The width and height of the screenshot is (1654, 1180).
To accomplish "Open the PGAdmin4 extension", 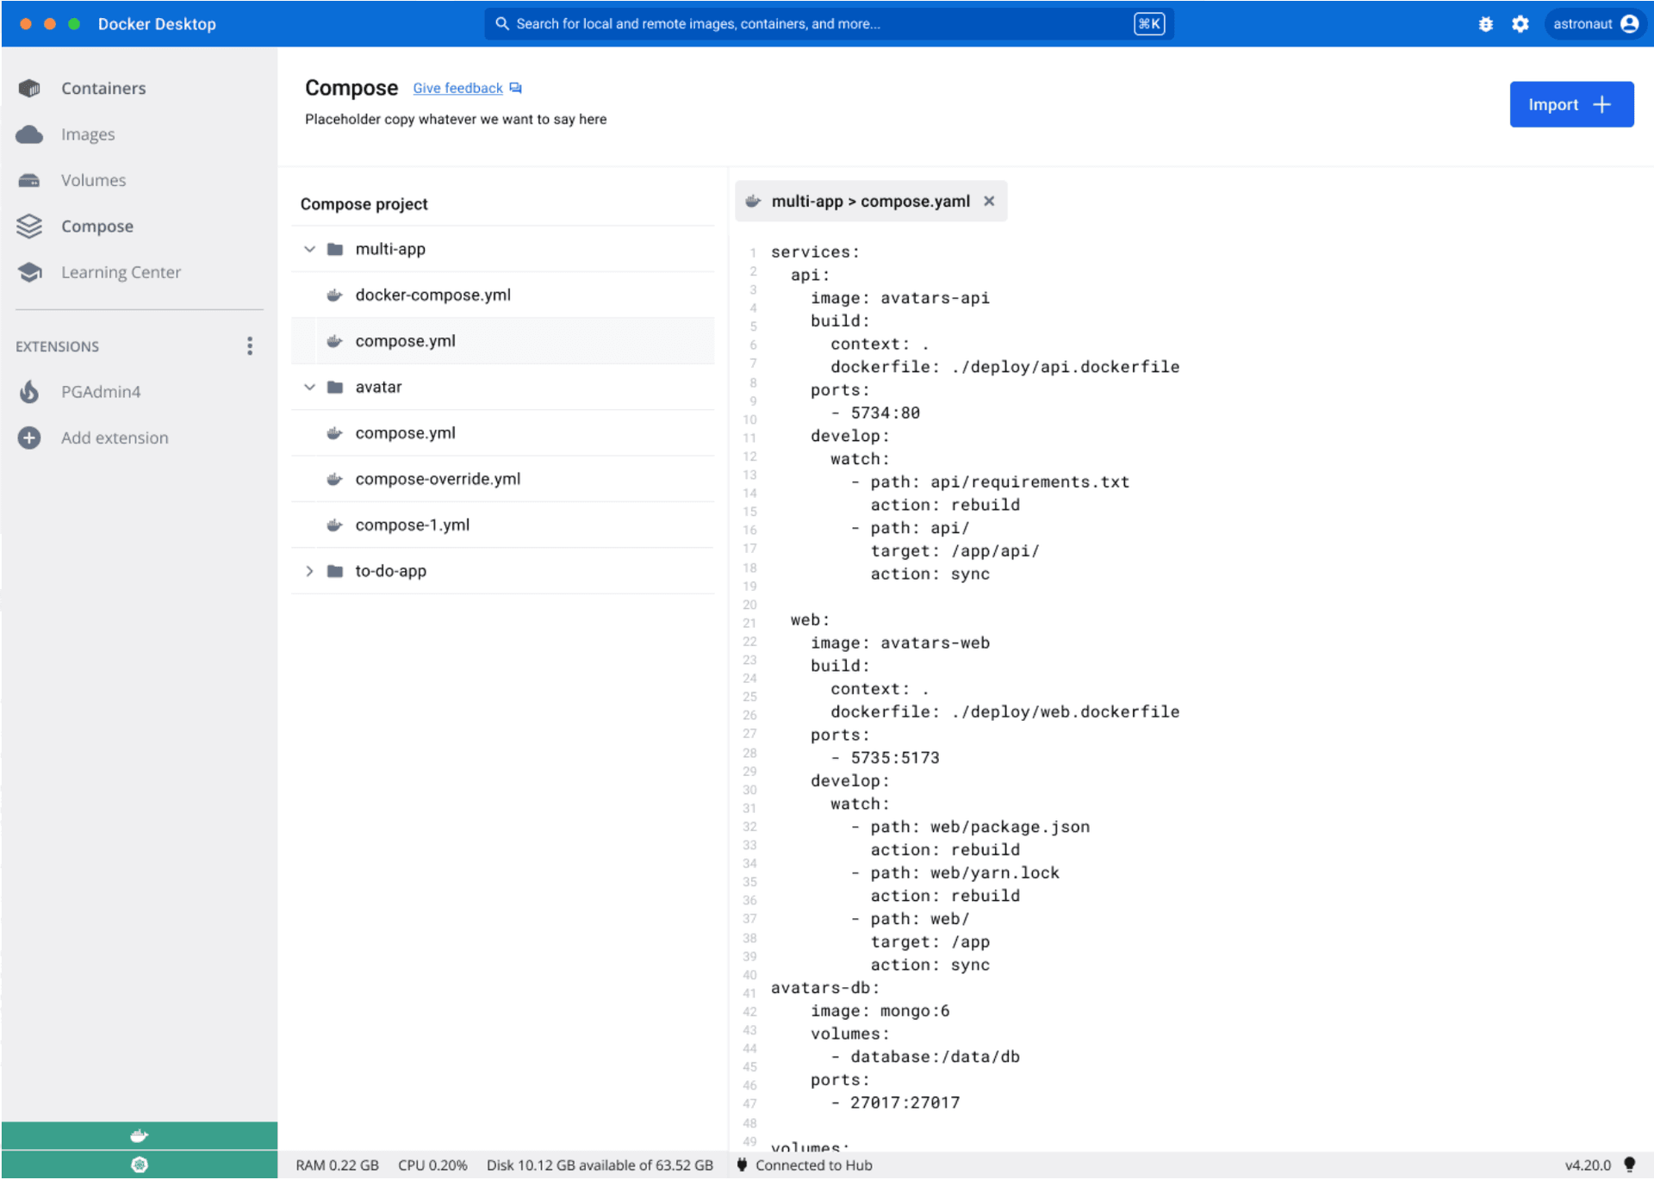I will (x=100, y=392).
